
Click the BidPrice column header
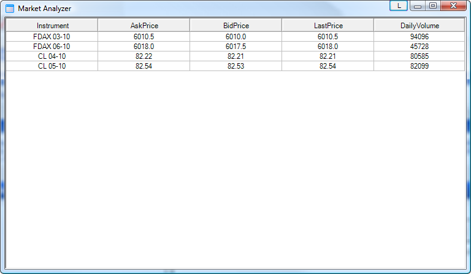235,26
